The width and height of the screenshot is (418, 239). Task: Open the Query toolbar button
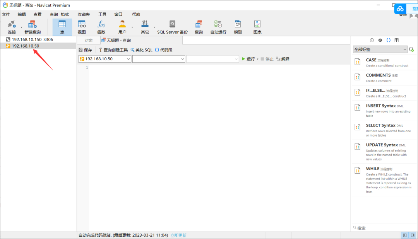199,27
